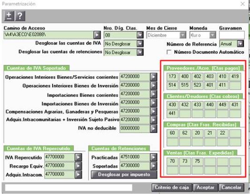Browse the Camino de Acceso path arrow
The image size is (250, 194).
pyautogui.click(x=97, y=35)
